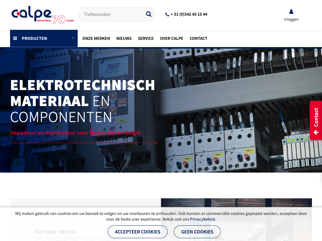
Task: Go to the Nieuws menu item
Action: (x=124, y=38)
